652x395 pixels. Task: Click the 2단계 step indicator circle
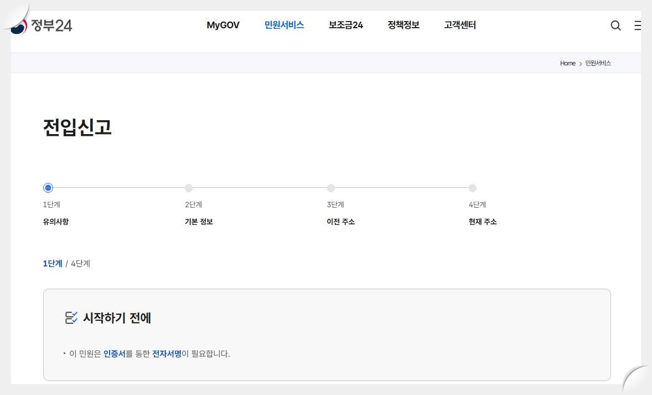click(x=189, y=188)
